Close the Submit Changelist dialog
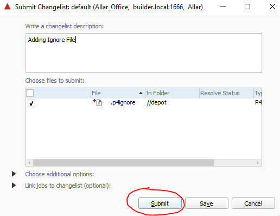 pyautogui.click(x=272, y=7)
